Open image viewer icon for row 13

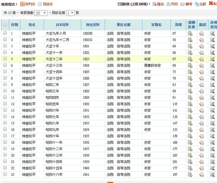click(x=190, y=110)
